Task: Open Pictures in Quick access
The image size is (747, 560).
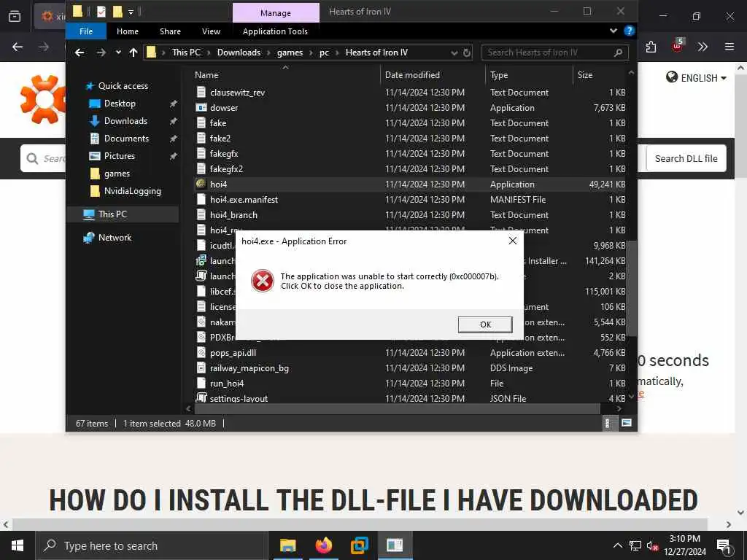Action: coord(119,156)
